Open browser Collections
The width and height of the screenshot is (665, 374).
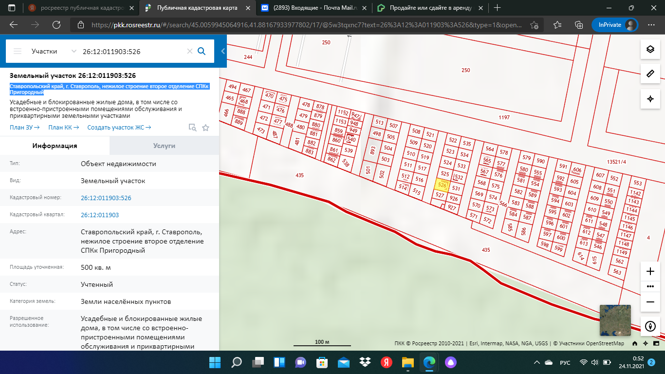click(579, 25)
